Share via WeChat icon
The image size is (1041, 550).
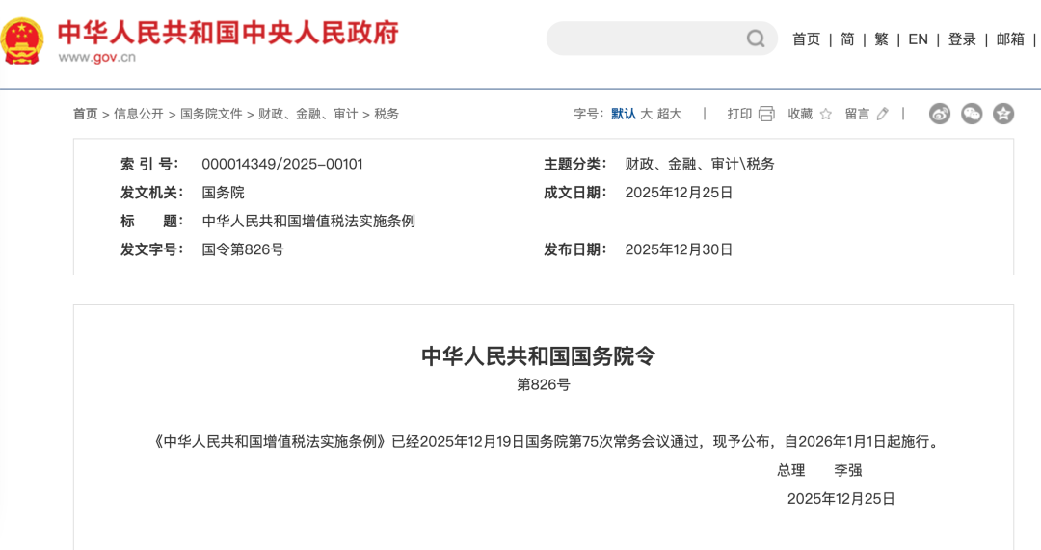tap(972, 114)
